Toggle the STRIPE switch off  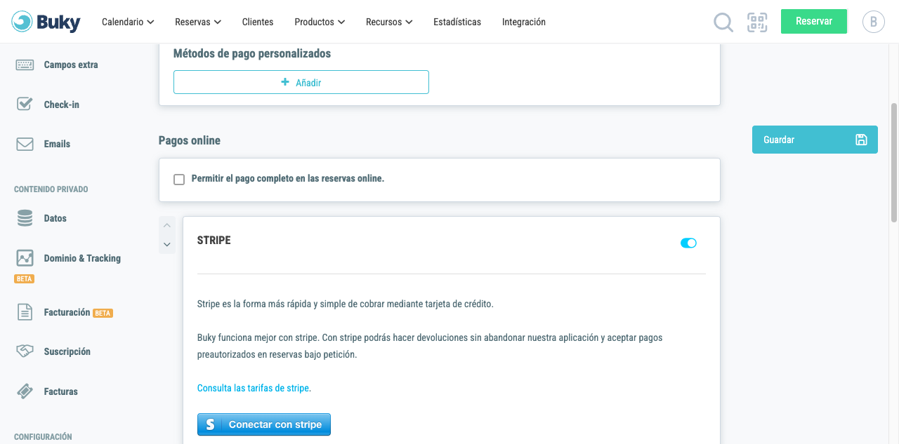pyautogui.click(x=688, y=243)
